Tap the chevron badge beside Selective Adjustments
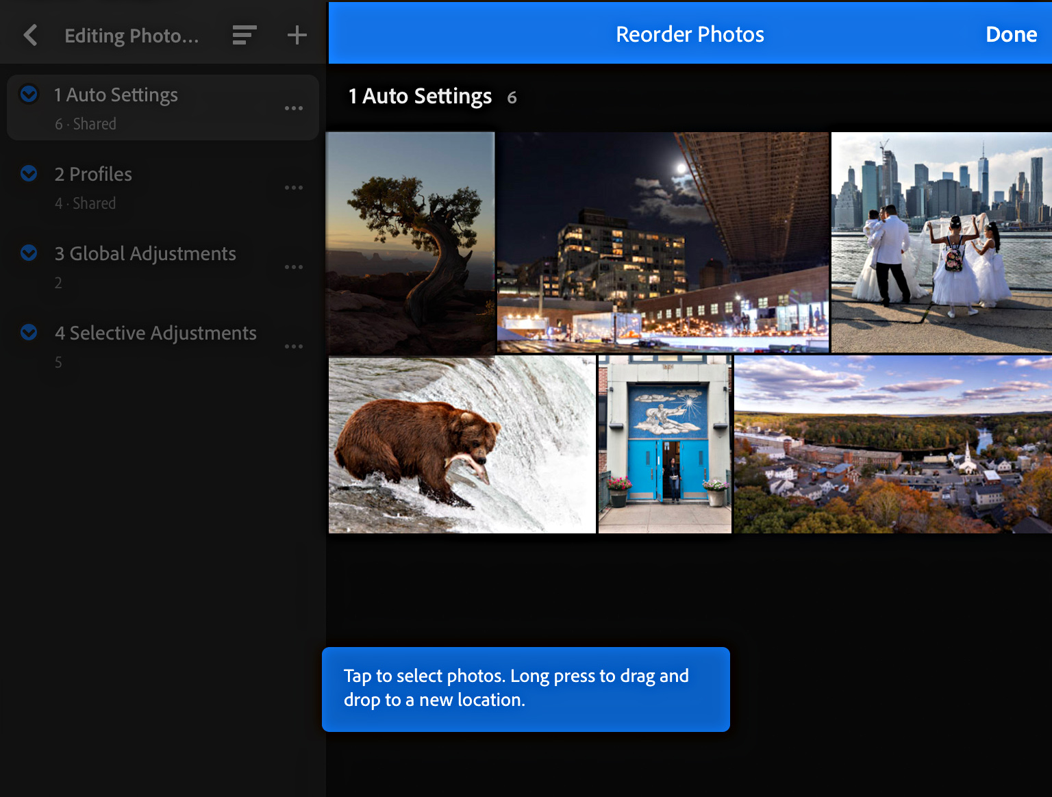1052x797 pixels. 29,332
